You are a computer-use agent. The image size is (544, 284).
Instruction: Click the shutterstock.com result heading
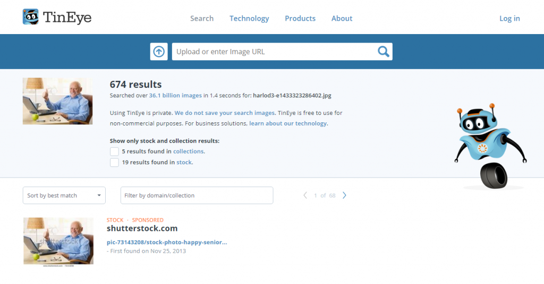(x=142, y=229)
